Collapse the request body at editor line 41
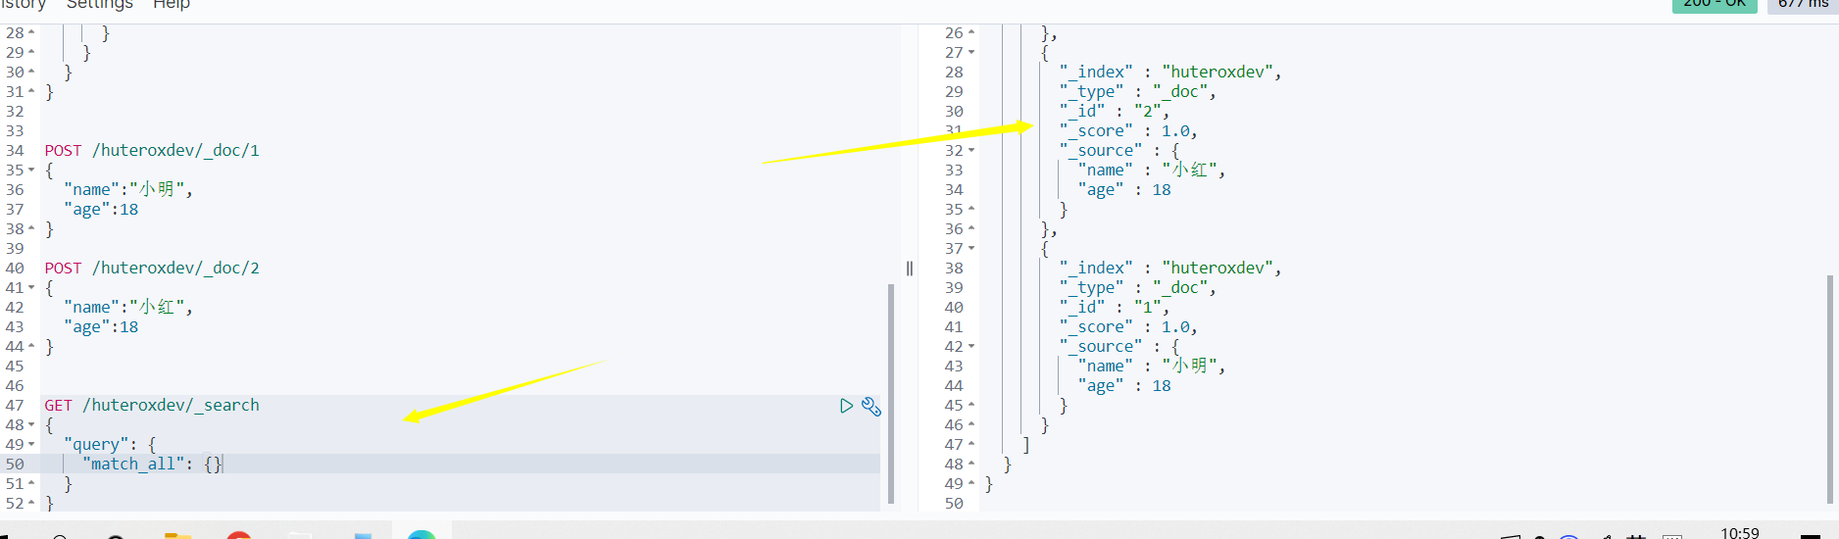 point(31,288)
